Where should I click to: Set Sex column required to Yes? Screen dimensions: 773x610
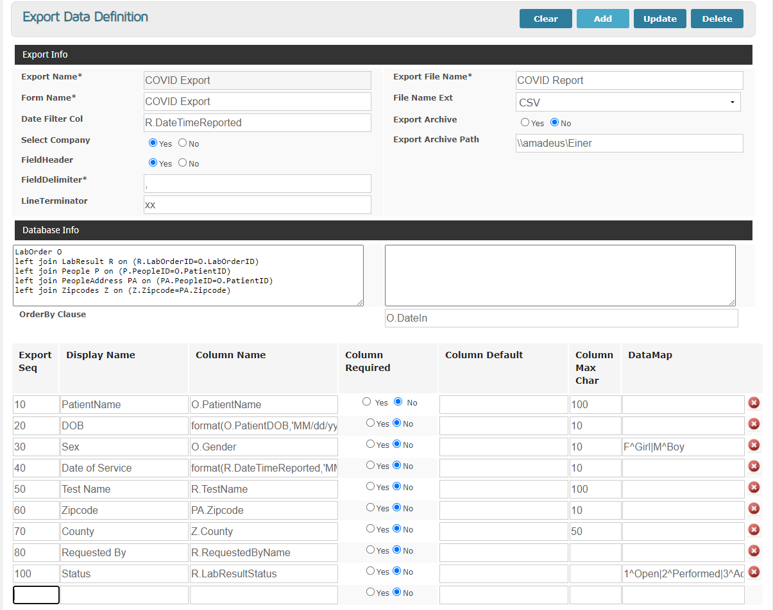point(370,444)
